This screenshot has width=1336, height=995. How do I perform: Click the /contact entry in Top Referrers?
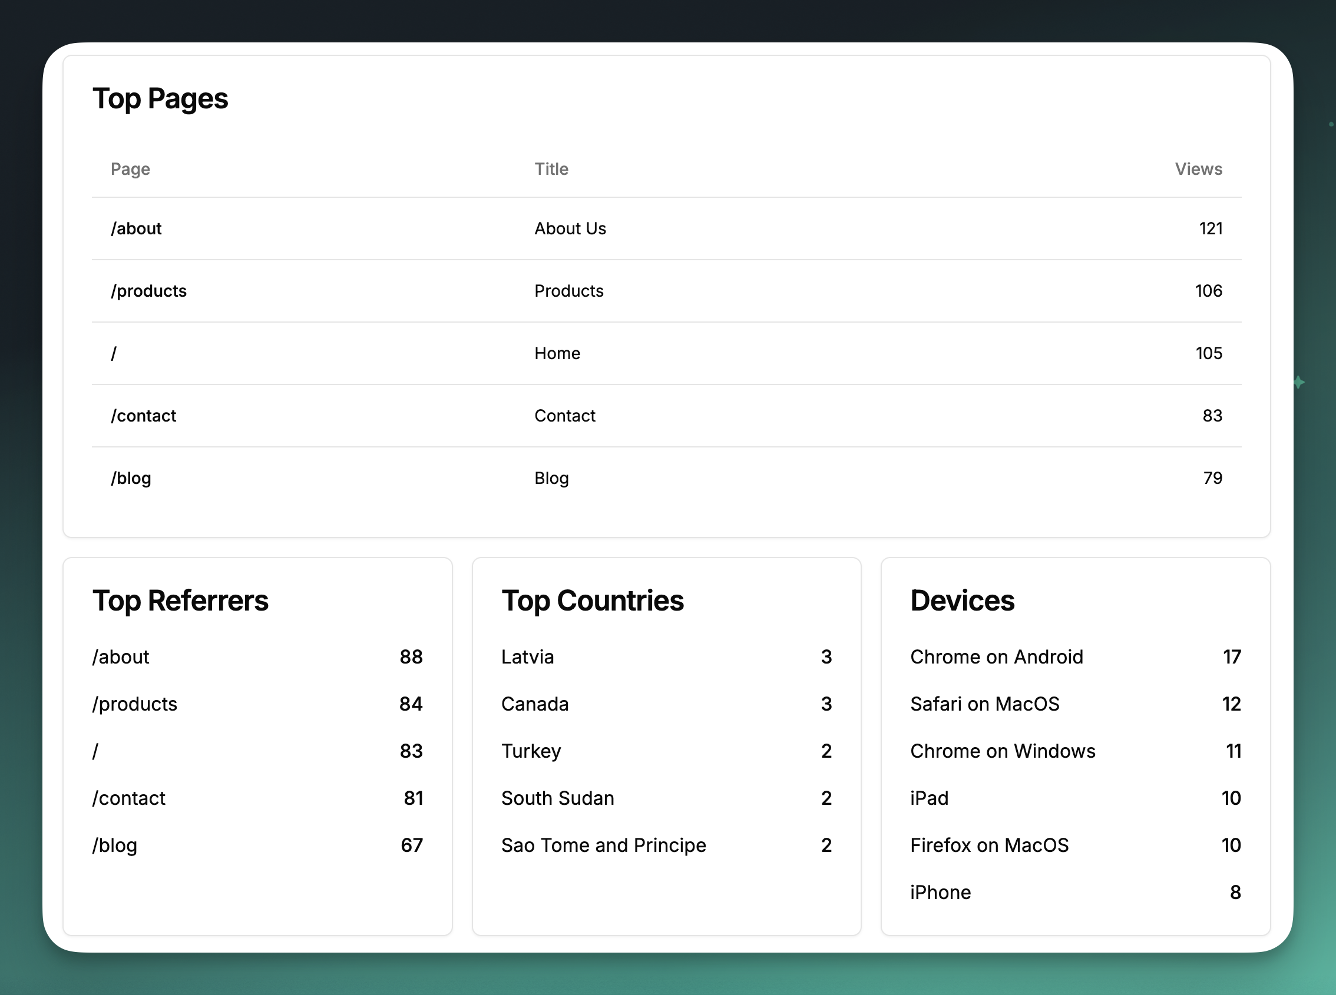(x=129, y=799)
